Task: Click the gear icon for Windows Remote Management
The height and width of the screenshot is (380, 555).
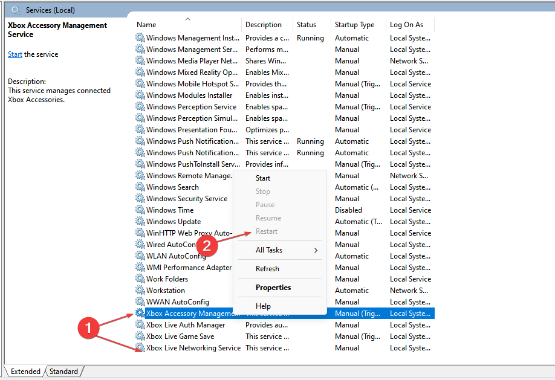Action: coord(140,175)
